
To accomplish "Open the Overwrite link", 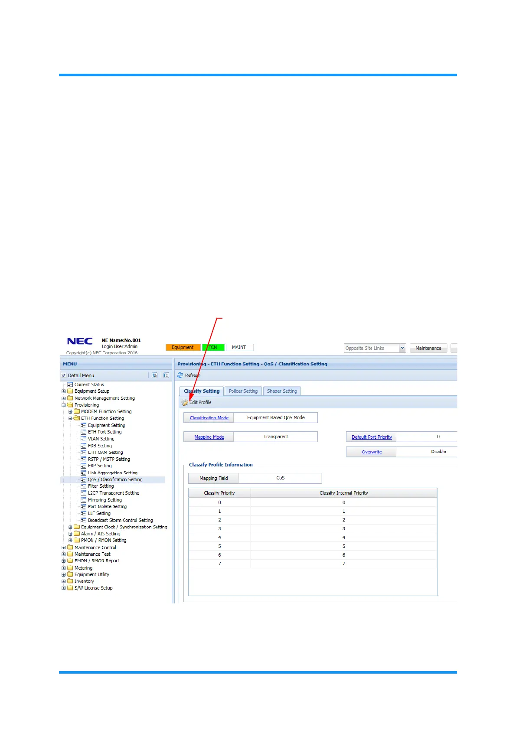I will coord(372,452).
